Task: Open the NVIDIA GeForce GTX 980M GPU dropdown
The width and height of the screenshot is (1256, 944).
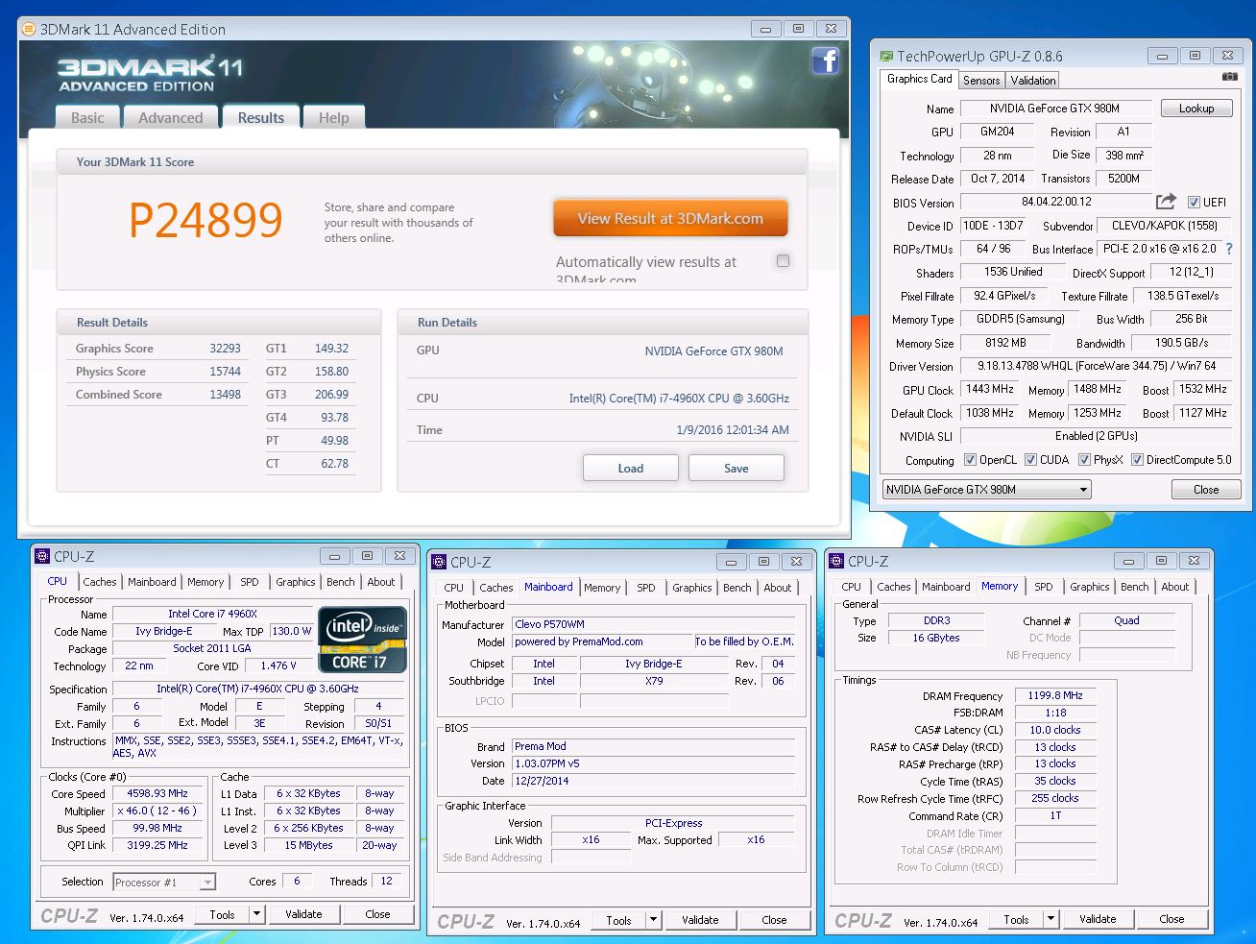Action: [x=1083, y=490]
